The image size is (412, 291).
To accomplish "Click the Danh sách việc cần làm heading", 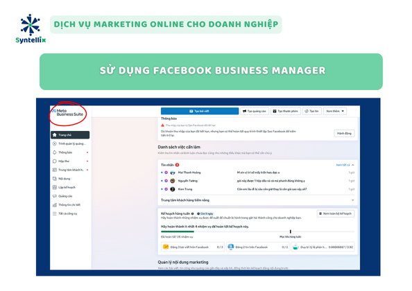I will tap(179, 147).
